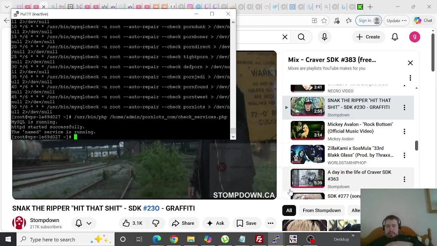Add page to favorites star icon
Screen dimensions: 437x246
coord(324,20)
